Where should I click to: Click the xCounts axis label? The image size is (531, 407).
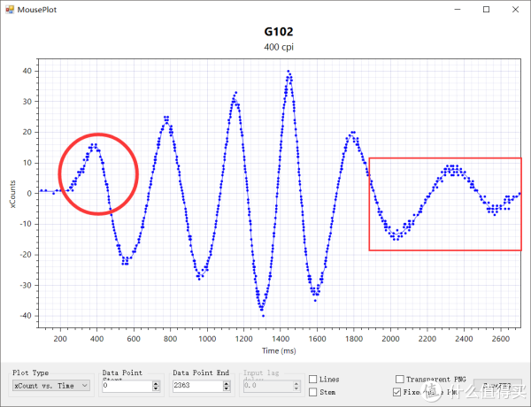[12, 194]
